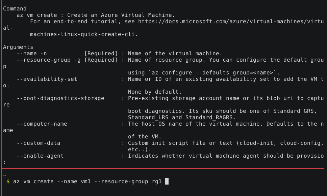Click the green dollar-sign shell prompt

coord(7,181)
